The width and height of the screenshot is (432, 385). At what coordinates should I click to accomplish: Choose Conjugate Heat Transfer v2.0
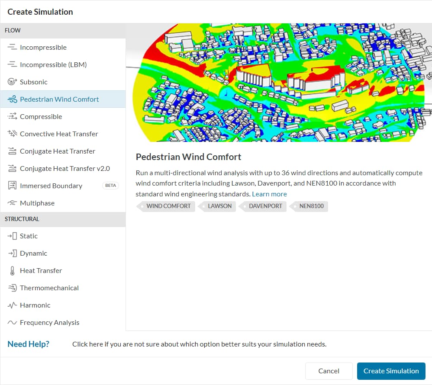64,168
